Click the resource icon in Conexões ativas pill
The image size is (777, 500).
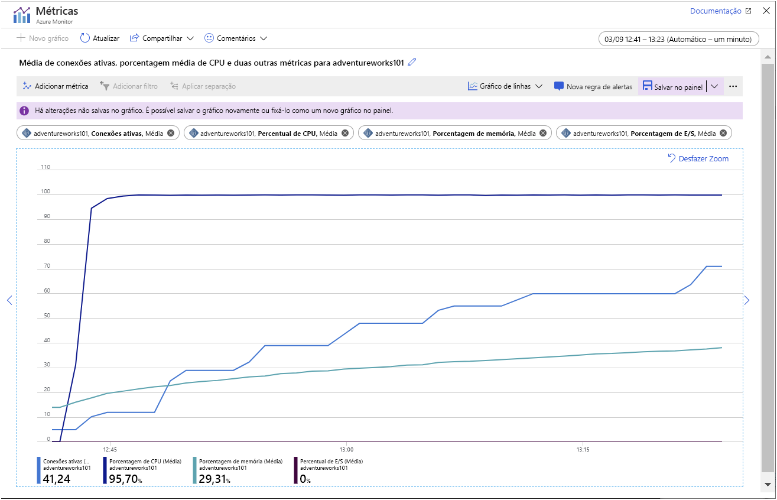tap(27, 133)
